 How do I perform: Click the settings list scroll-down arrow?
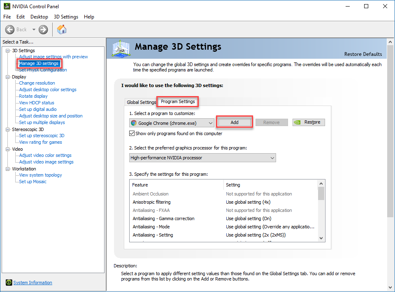[321, 238]
